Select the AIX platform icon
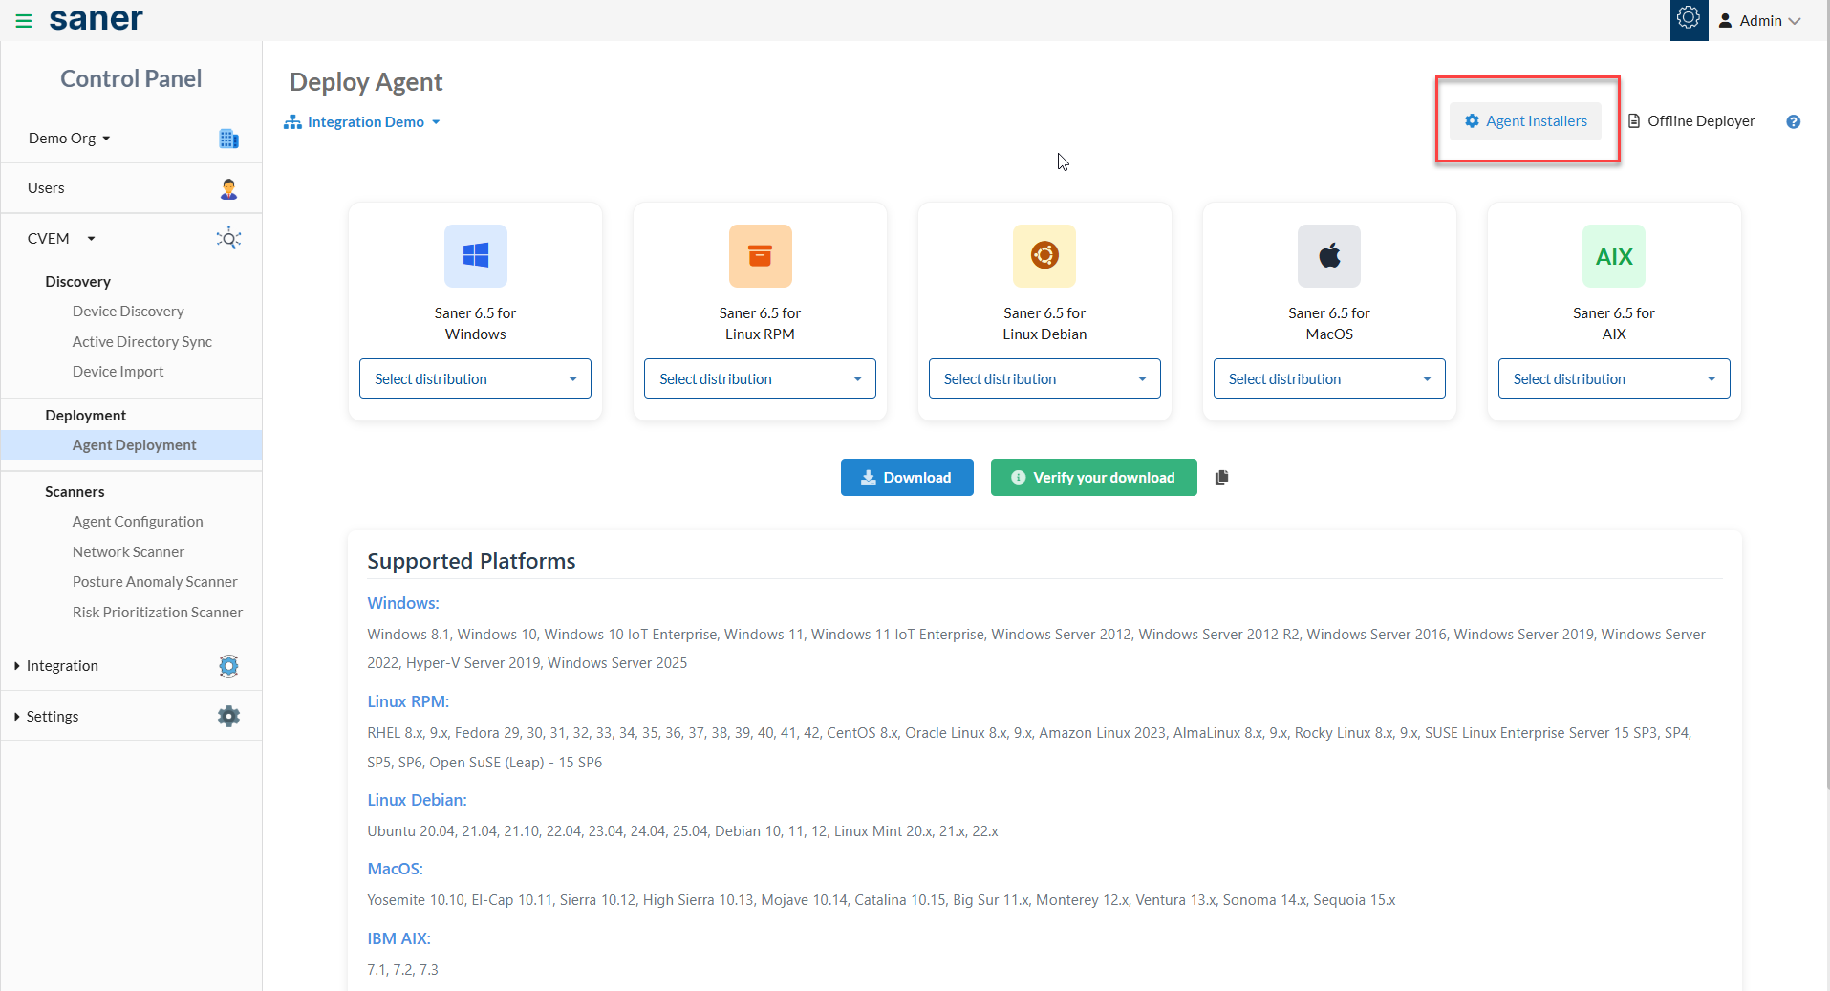 1614,255
